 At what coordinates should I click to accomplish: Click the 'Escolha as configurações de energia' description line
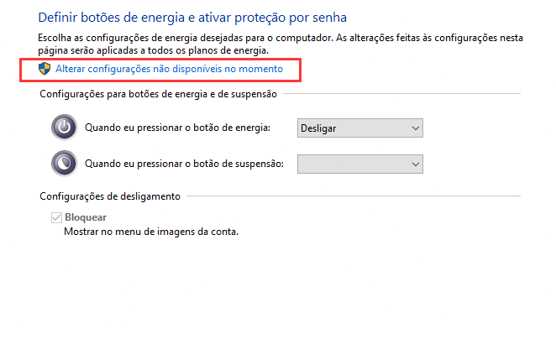pyautogui.click(x=252, y=39)
